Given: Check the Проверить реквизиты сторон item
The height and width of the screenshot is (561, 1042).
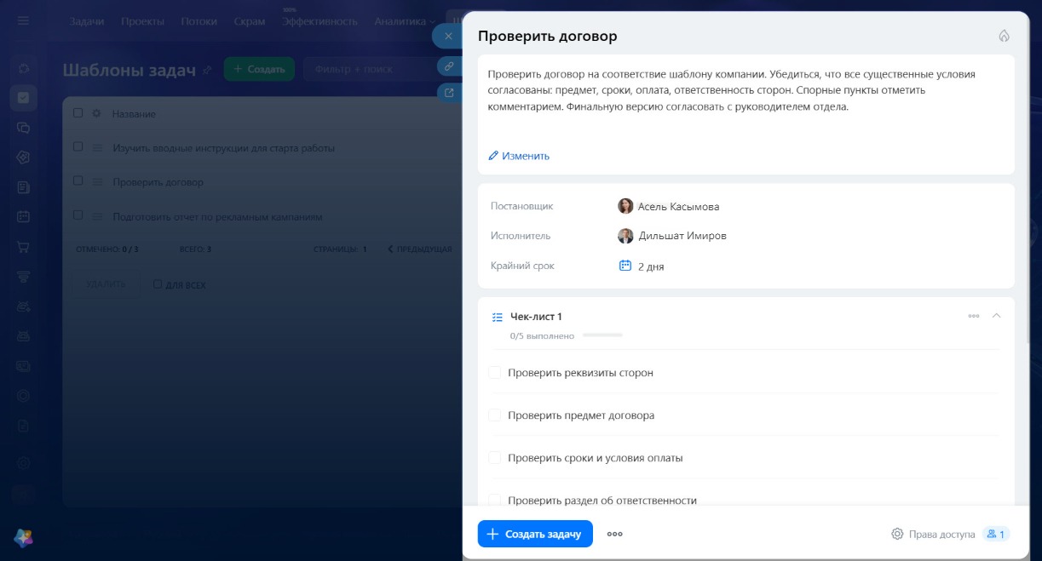Looking at the screenshot, I should 494,372.
